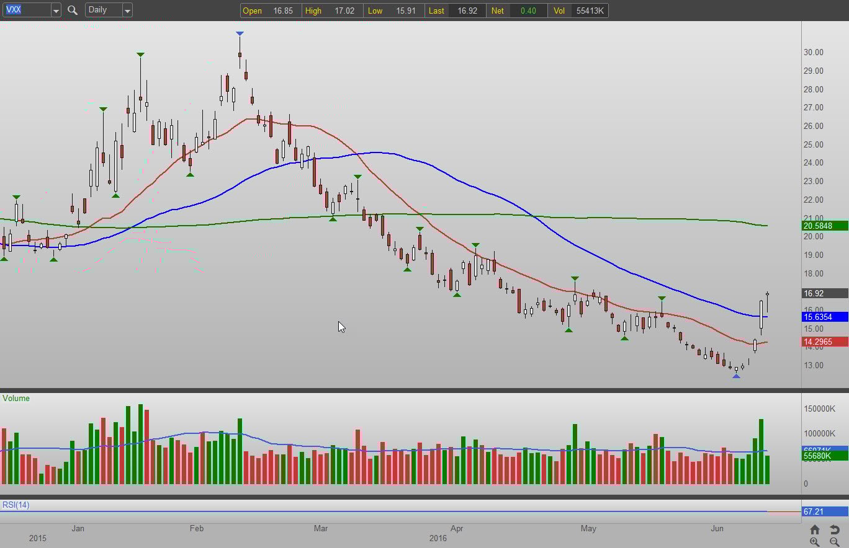
Task: Select the red 14.2965 moving average tag
Action: [x=825, y=342]
